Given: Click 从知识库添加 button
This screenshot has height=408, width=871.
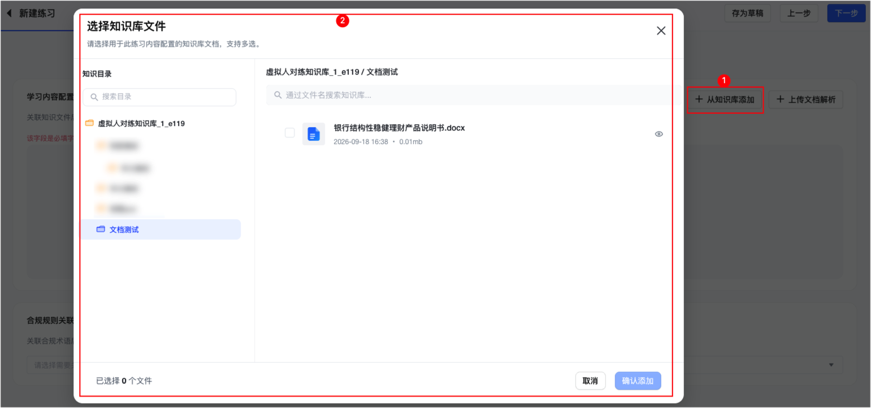Looking at the screenshot, I should 725,99.
